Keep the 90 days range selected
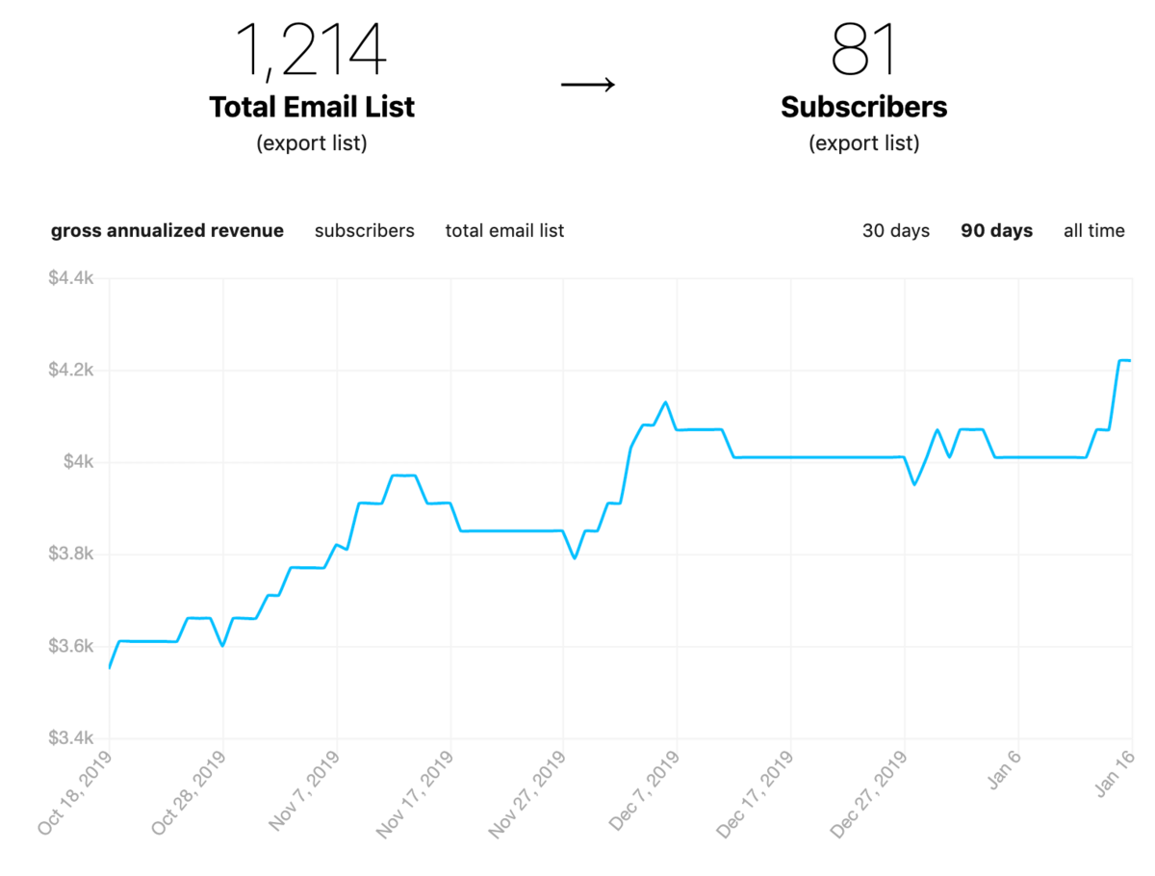Viewport: 1155px width, 876px height. pyautogui.click(x=996, y=230)
